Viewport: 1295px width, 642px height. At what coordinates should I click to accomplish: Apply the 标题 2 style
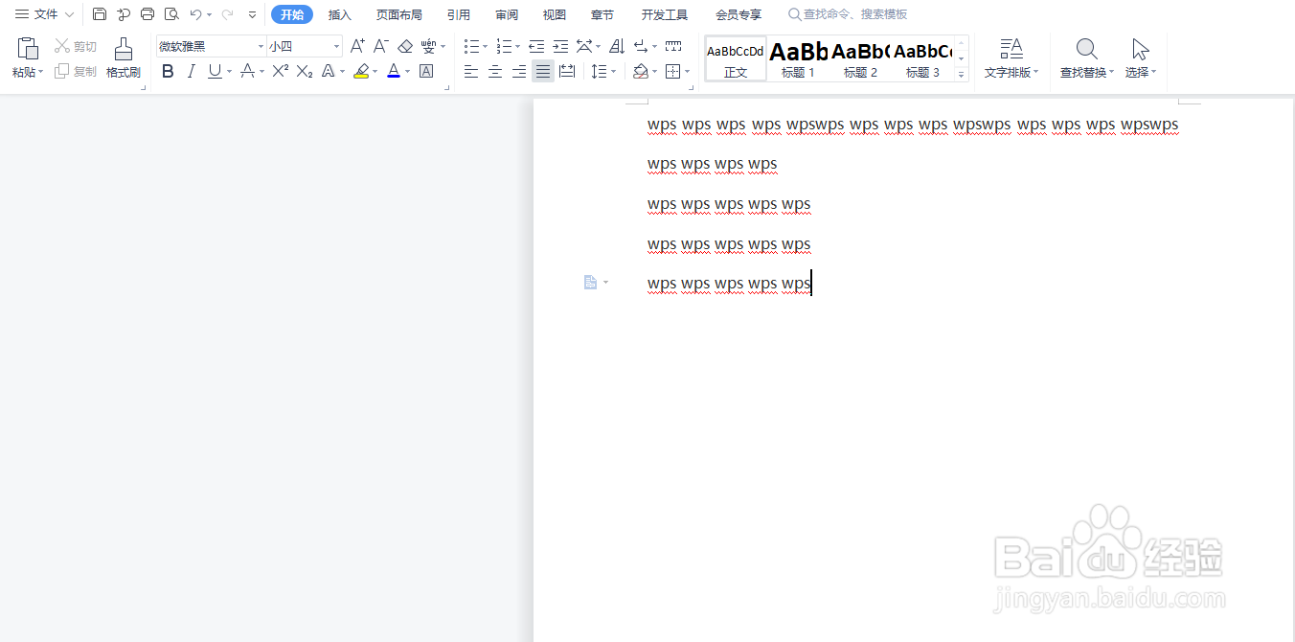click(860, 58)
